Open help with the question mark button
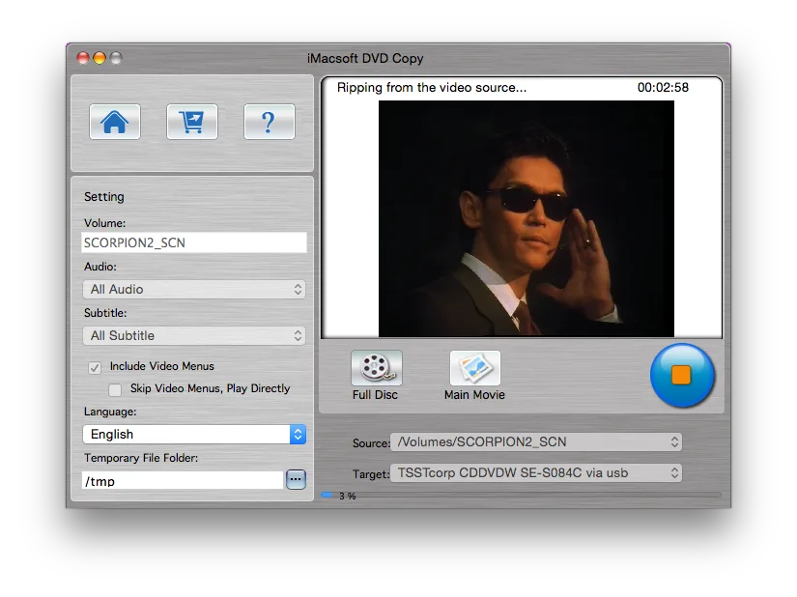Screen dimensions: 797x597 tap(270, 122)
